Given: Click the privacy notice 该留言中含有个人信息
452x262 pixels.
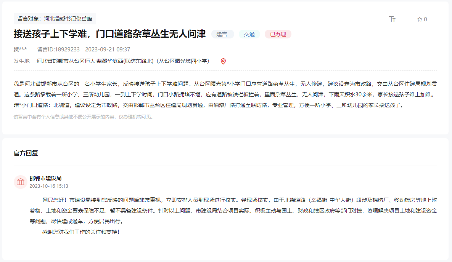Looking at the screenshot, I should [84, 117].
